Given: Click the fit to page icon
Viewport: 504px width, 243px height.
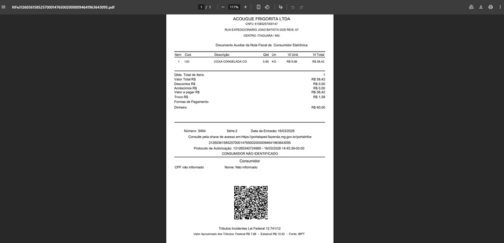Looking at the screenshot, I should tap(258, 7).
